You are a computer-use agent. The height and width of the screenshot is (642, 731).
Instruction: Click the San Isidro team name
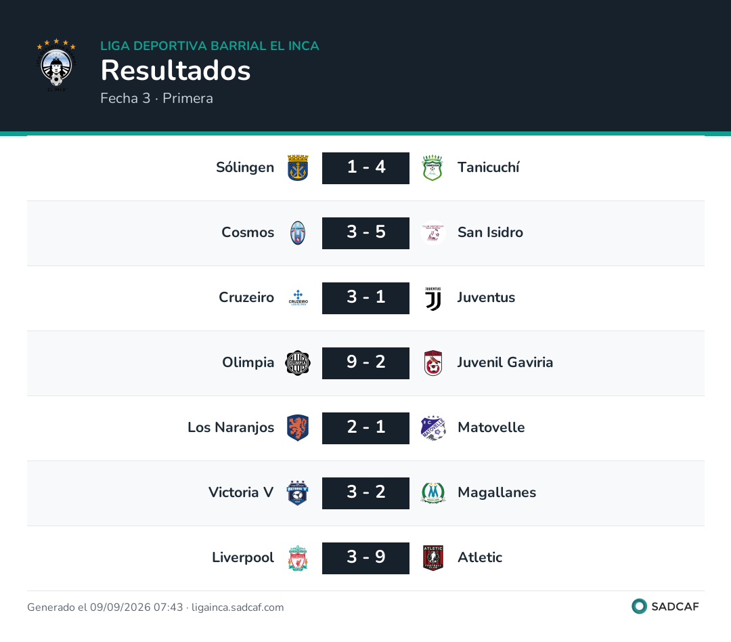click(490, 232)
